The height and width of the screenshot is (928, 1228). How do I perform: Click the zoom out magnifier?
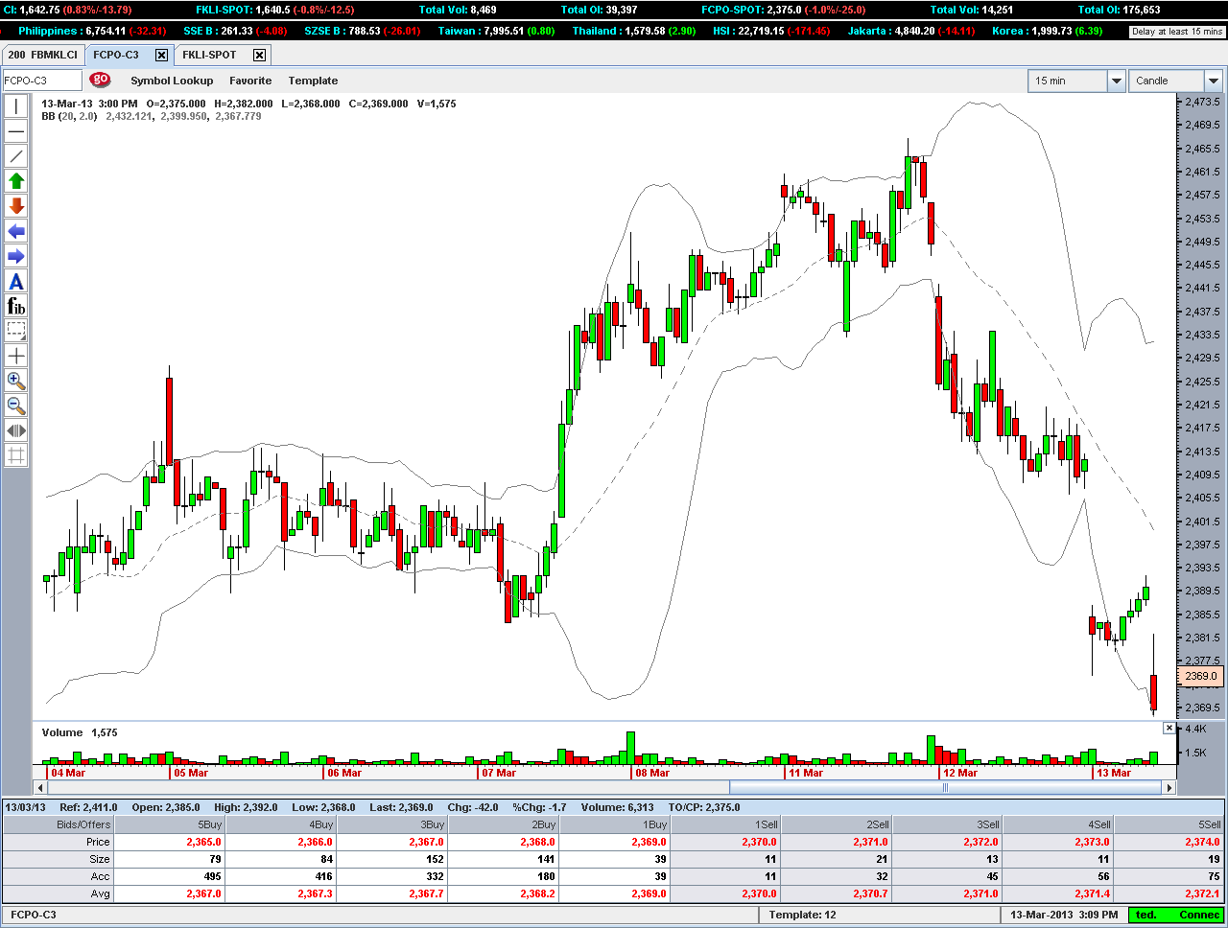pos(16,406)
